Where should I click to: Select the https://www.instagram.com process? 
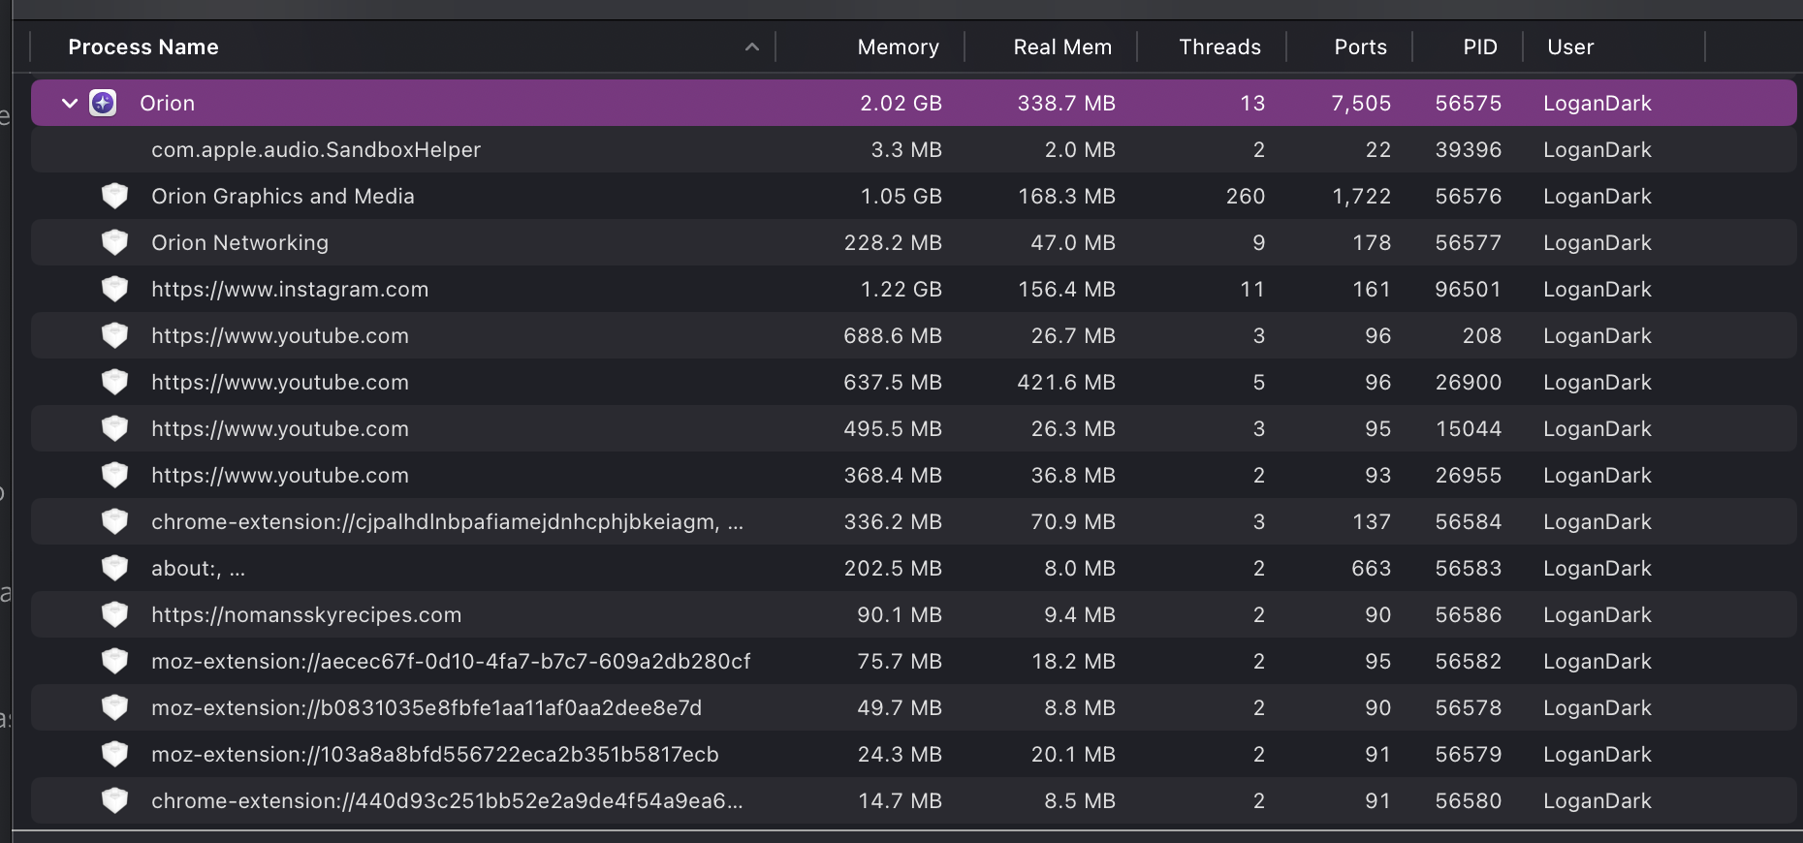[913, 289]
